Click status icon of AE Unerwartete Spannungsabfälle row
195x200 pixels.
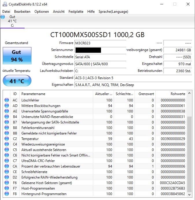[7, 111]
